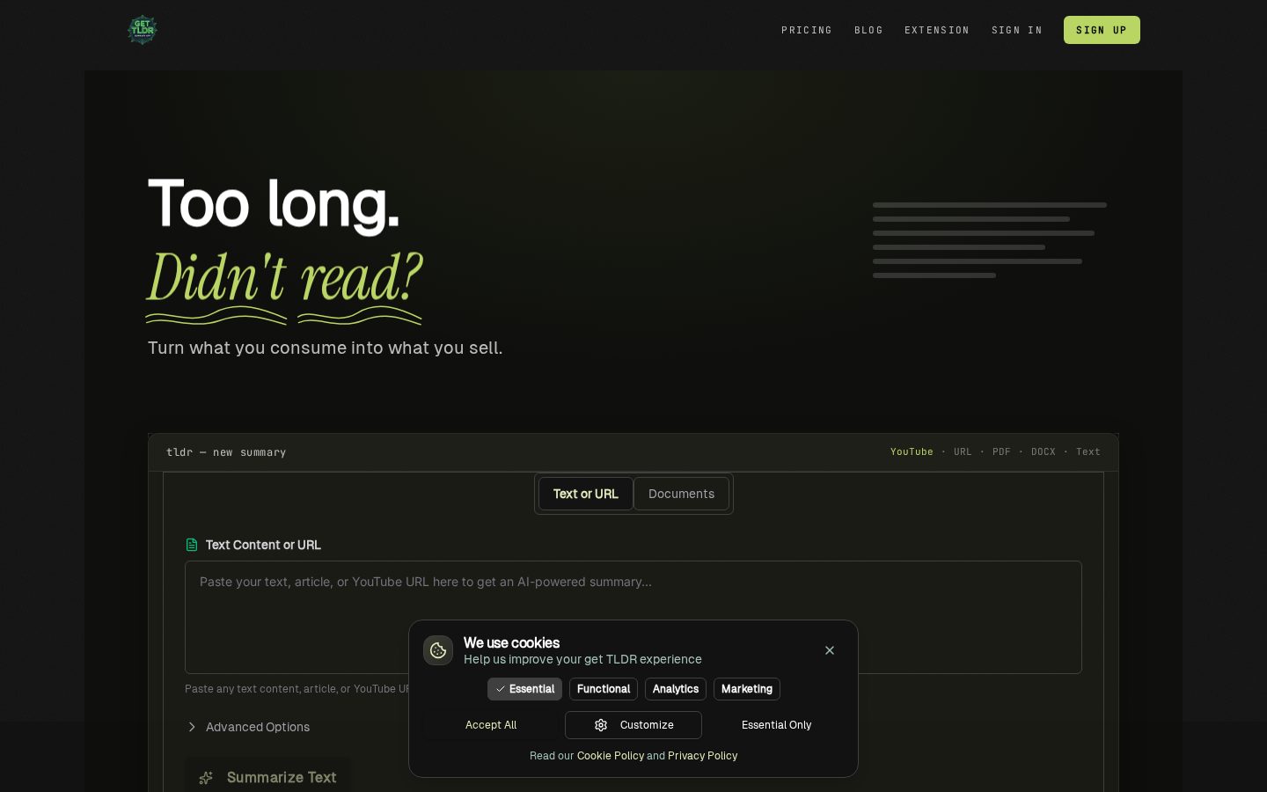Click the document icon beside Text Content
This screenshot has height=792, width=1267.
click(x=192, y=545)
